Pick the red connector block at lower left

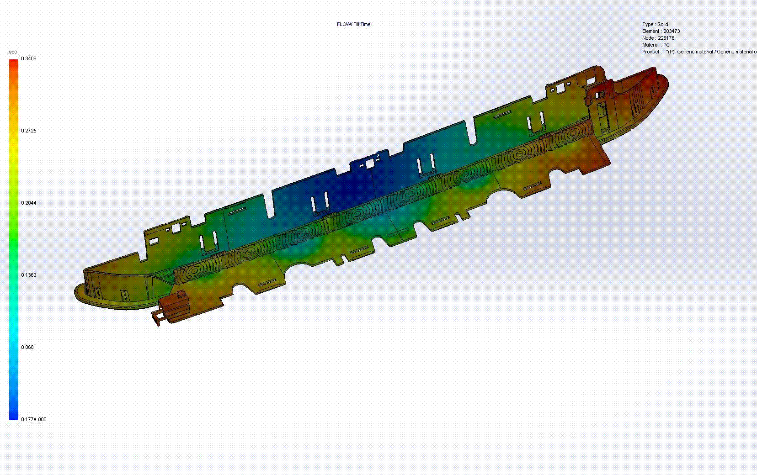[174, 304]
